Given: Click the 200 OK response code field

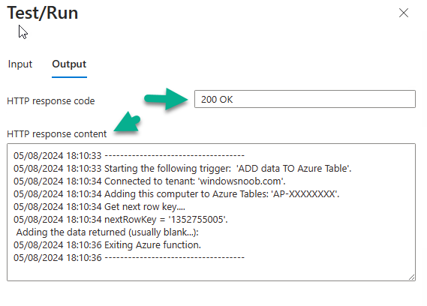Looking at the screenshot, I should [x=305, y=99].
